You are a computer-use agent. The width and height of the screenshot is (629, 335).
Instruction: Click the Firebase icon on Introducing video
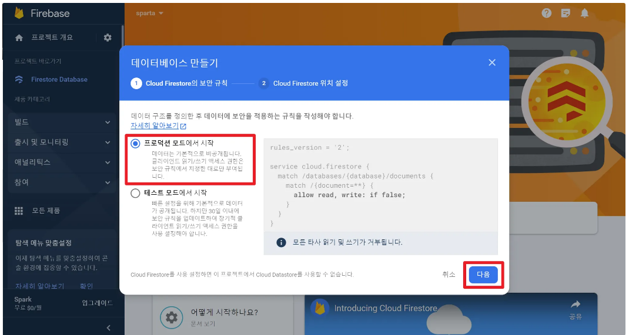pos(320,308)
